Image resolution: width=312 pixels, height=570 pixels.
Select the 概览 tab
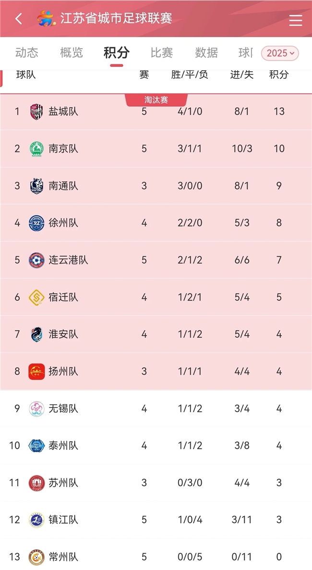tap(72, 53)
